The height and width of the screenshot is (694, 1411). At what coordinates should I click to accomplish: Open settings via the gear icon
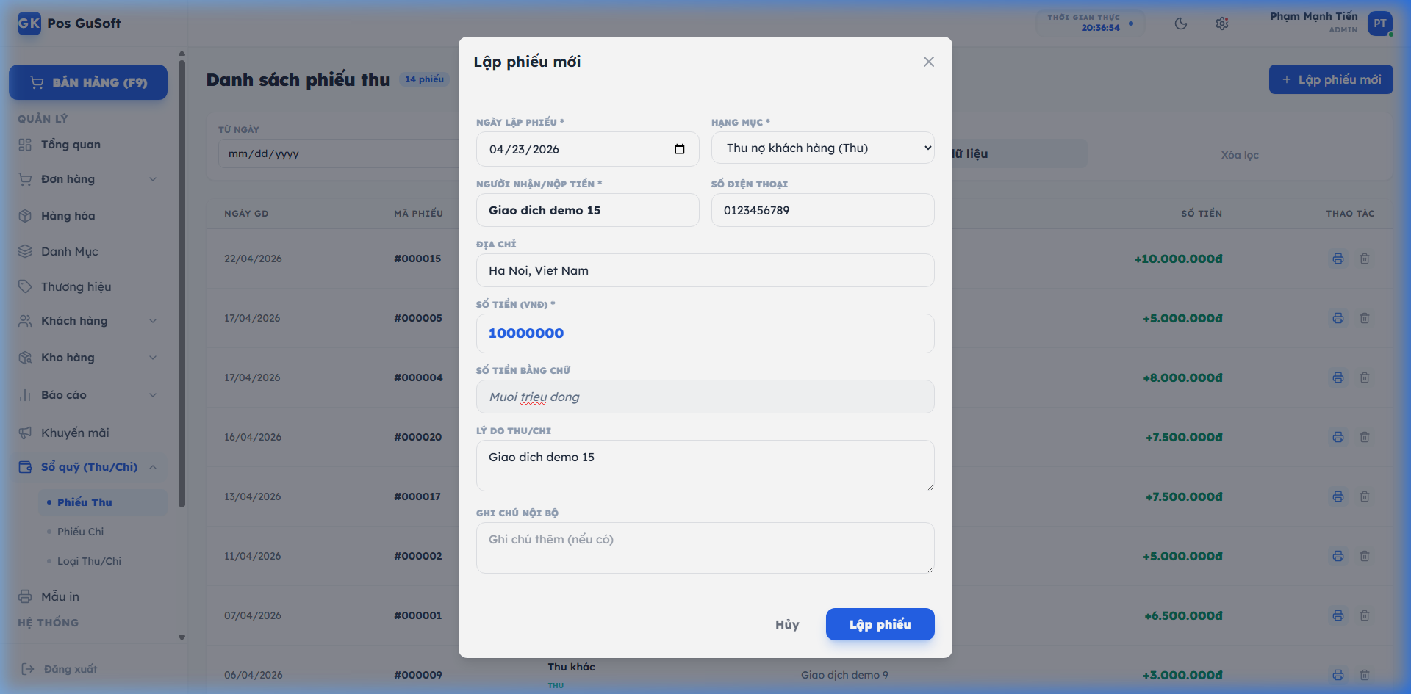point(1222,24)
